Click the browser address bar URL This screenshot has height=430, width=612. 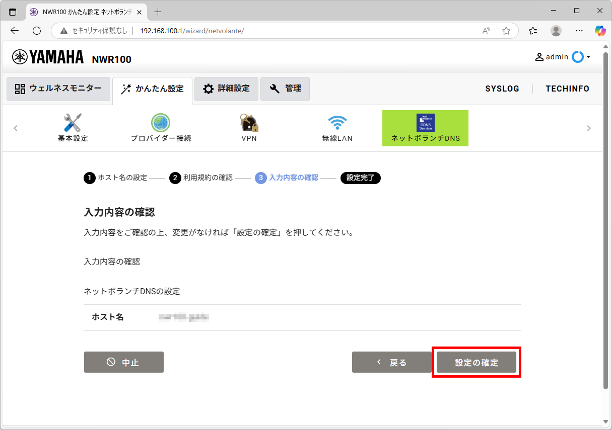click(192, 31)
